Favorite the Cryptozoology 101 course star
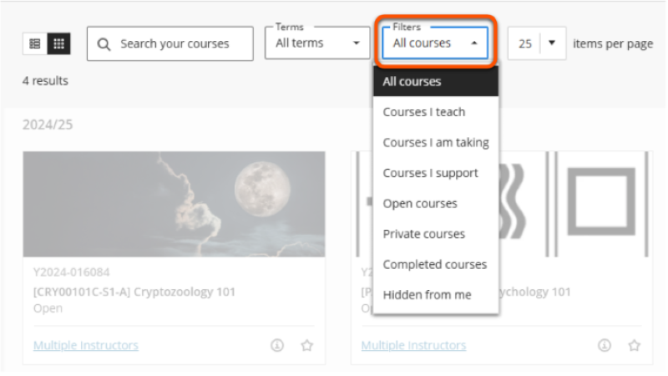 [x=306, y=345]
